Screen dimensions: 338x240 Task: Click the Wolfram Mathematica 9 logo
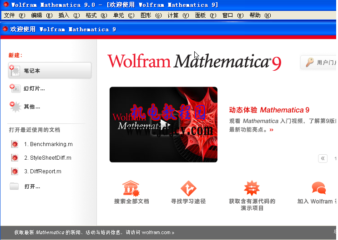pyautogui.click(x=194, y=62)
